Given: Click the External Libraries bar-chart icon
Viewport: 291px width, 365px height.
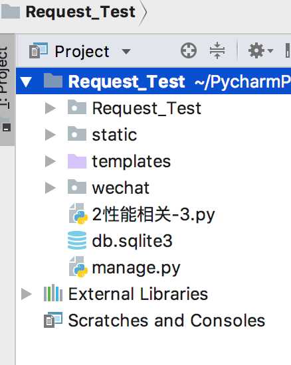Looking at the screenshot, I should [x=53, y=293].
